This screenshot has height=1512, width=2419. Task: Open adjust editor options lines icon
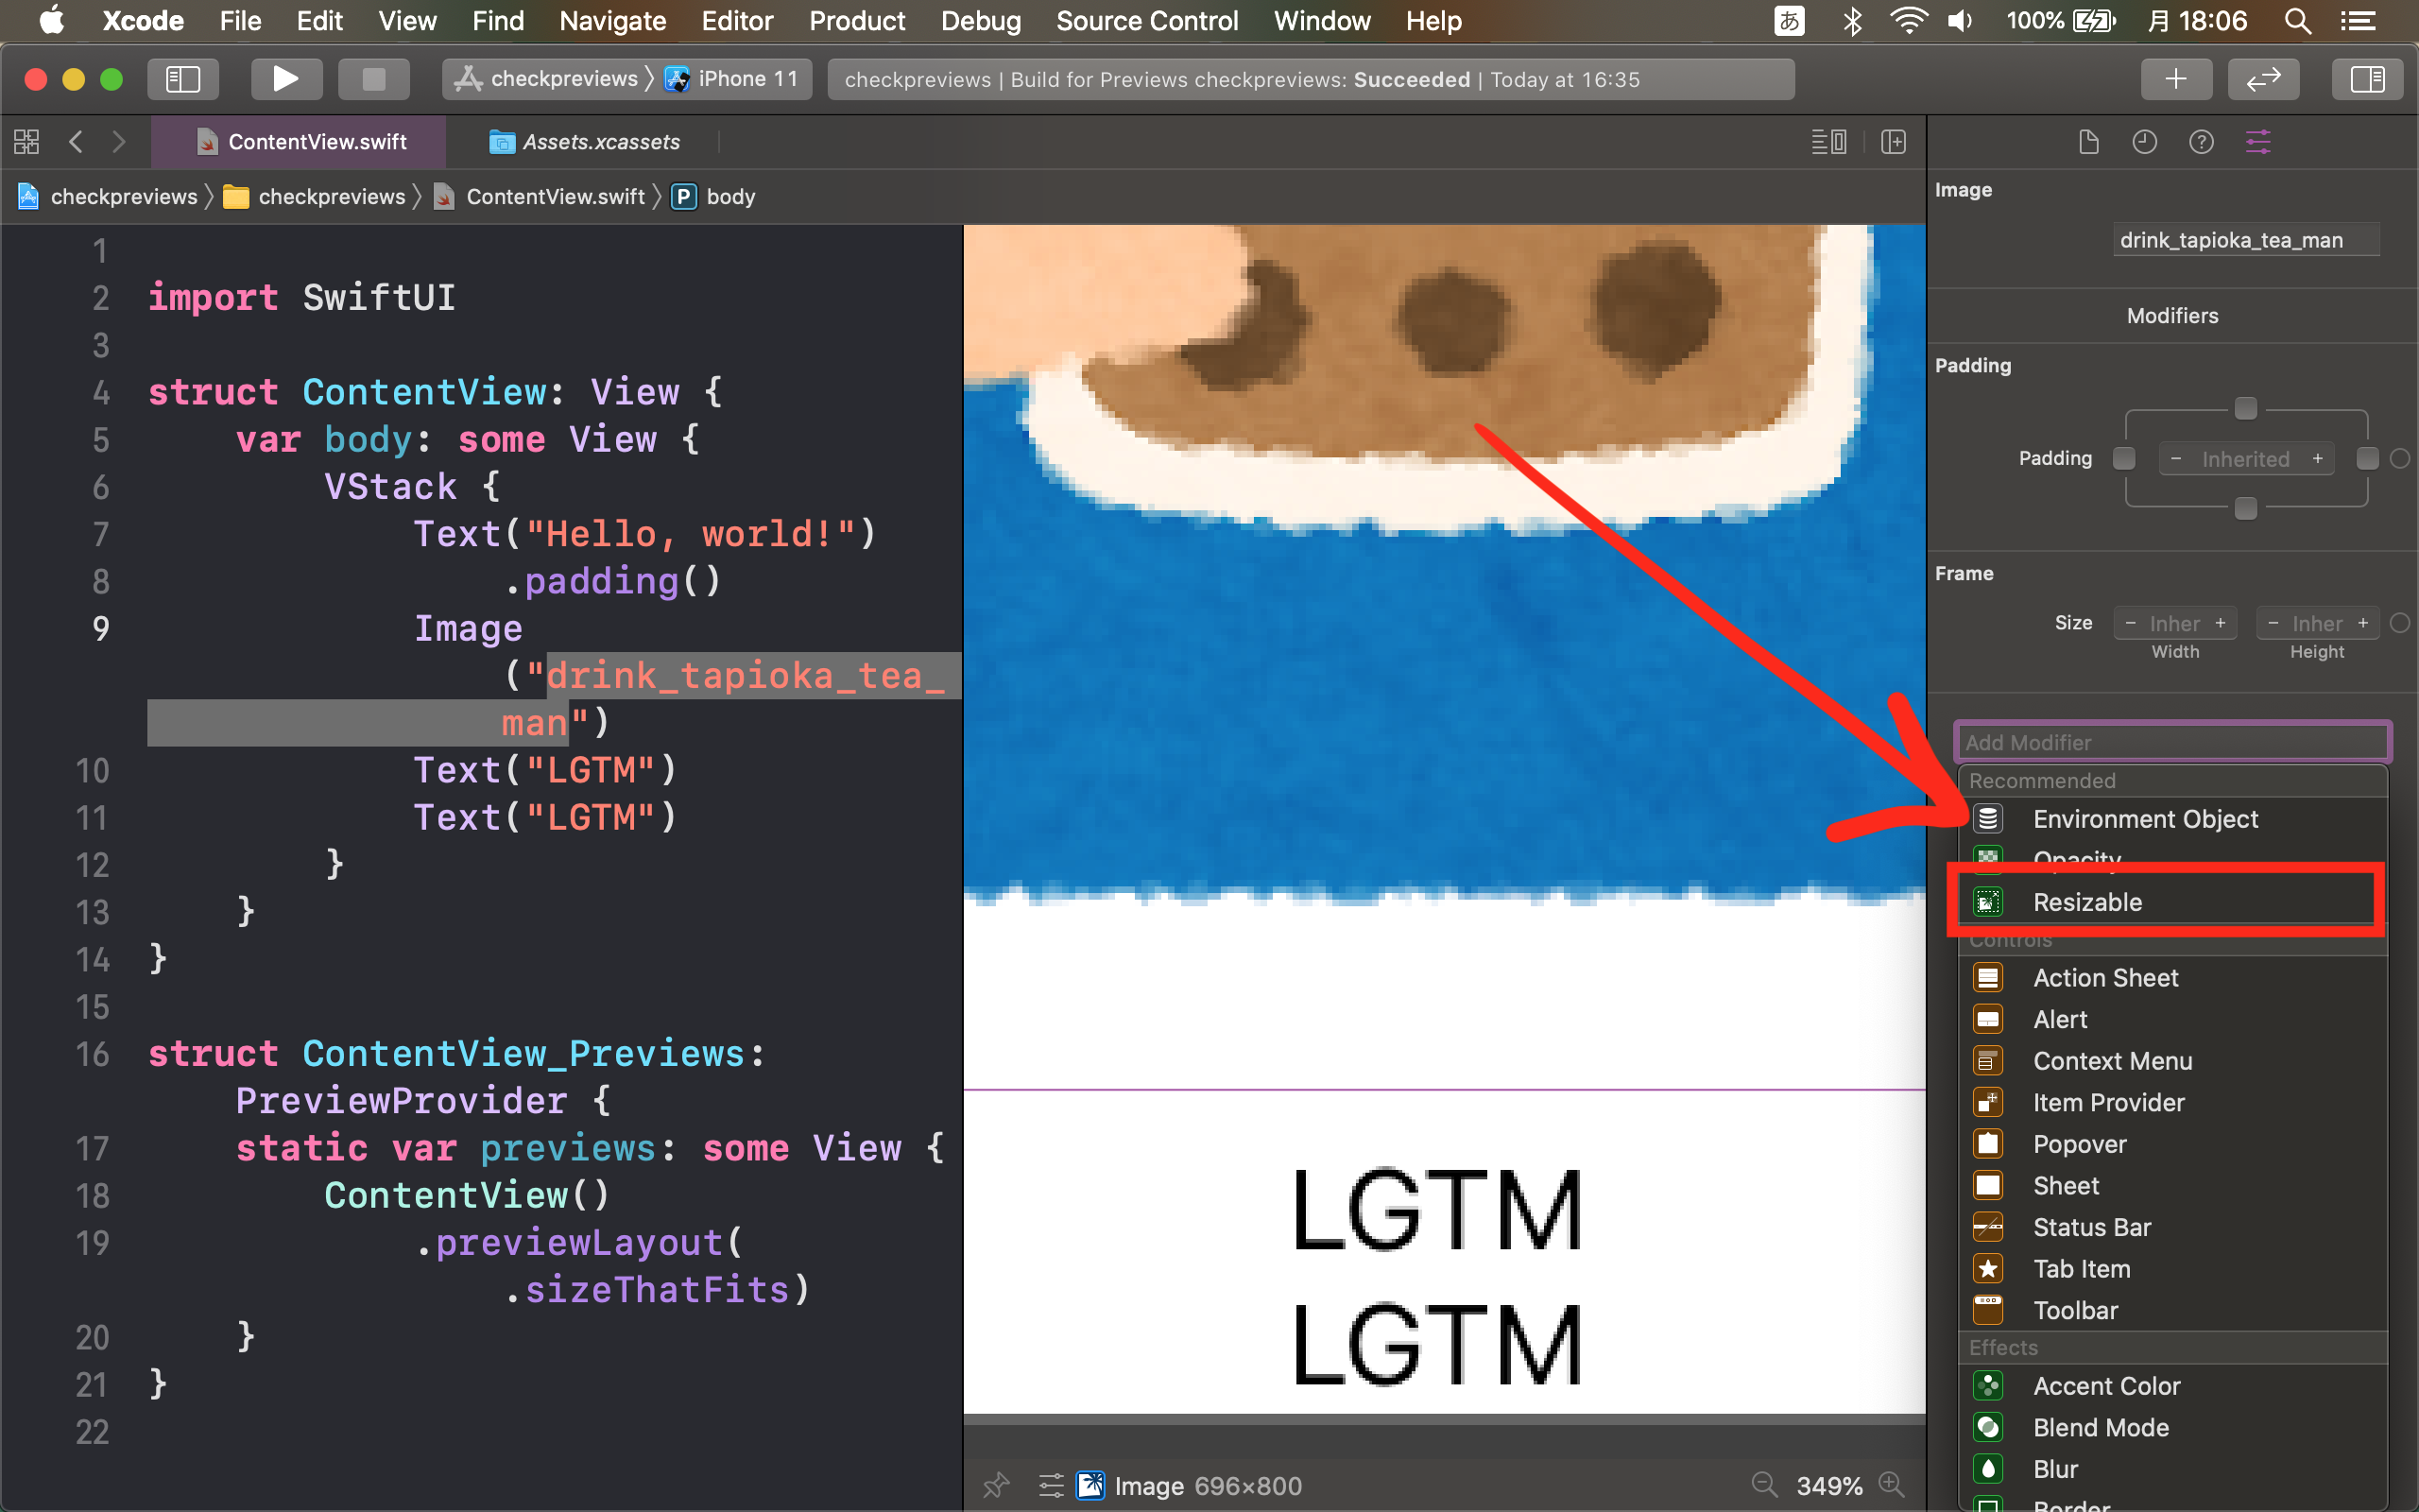(1828, 142)
